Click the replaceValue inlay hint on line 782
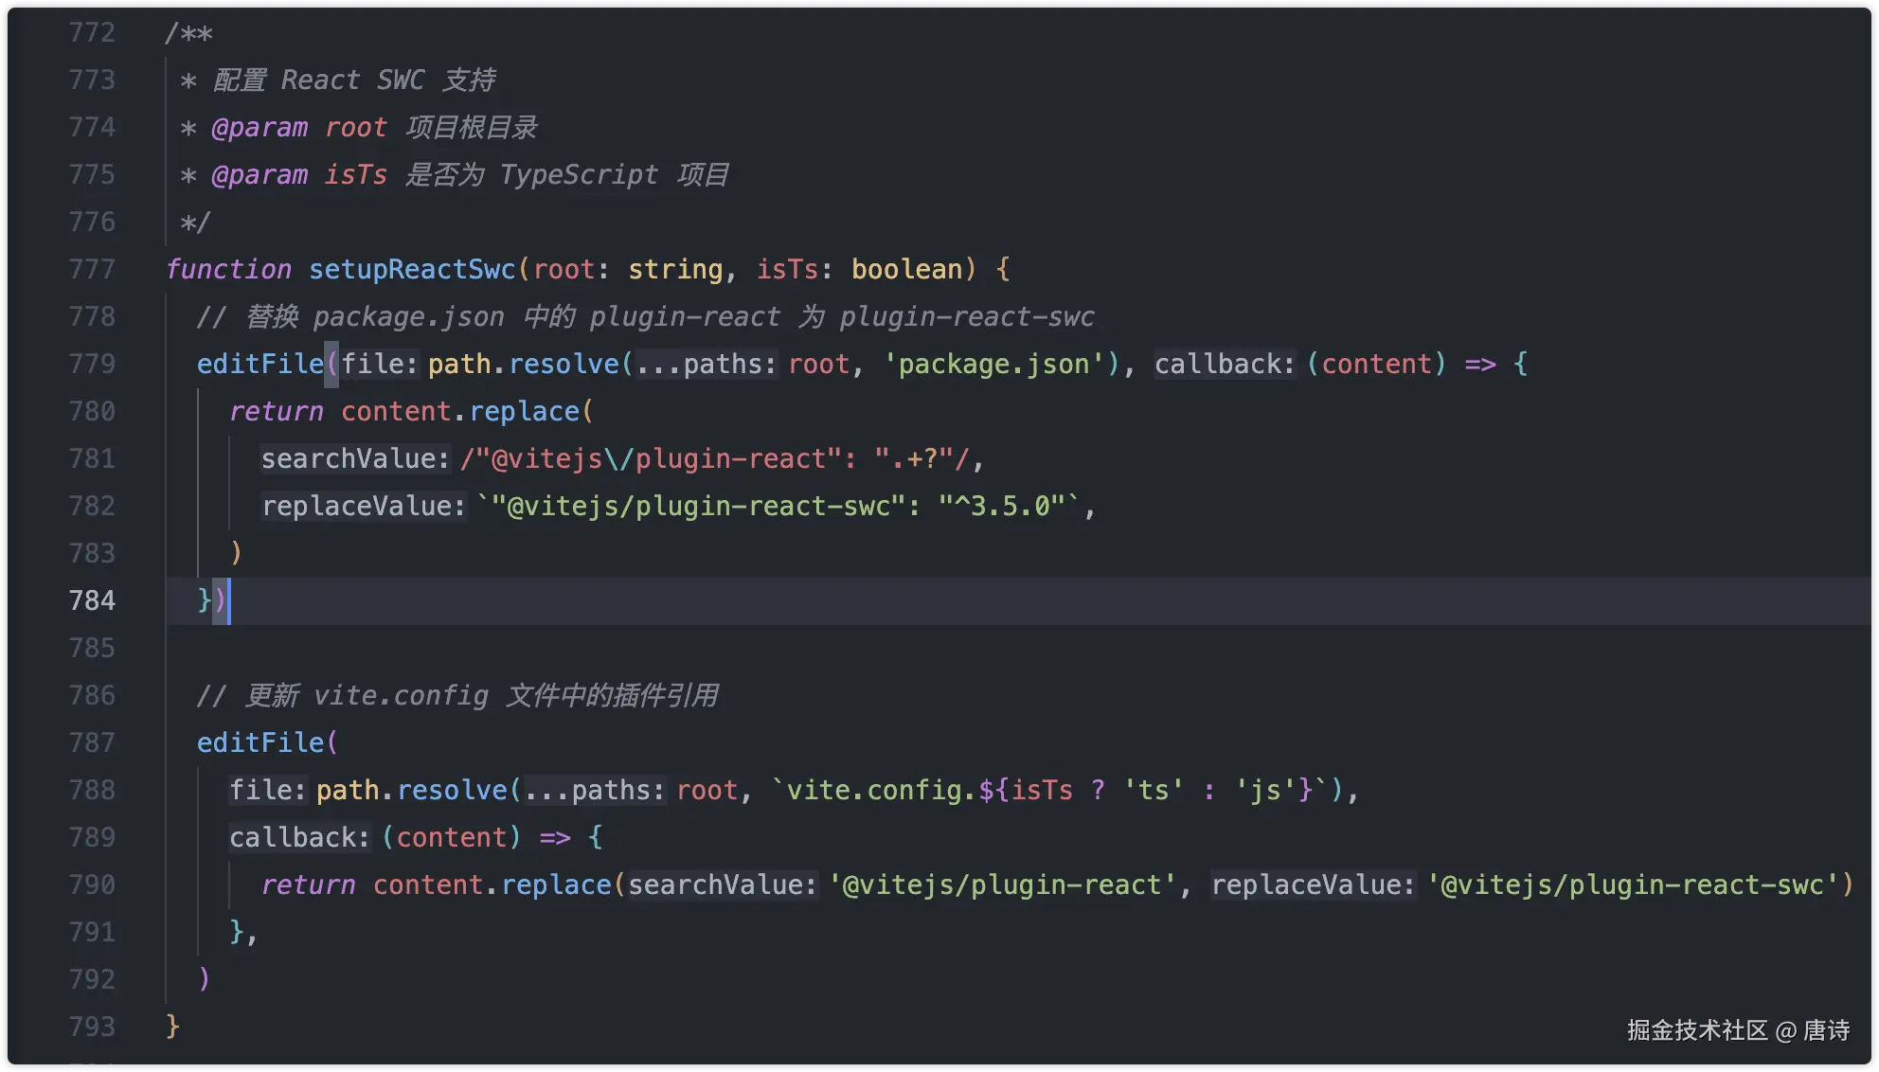 tap(364, 507)
